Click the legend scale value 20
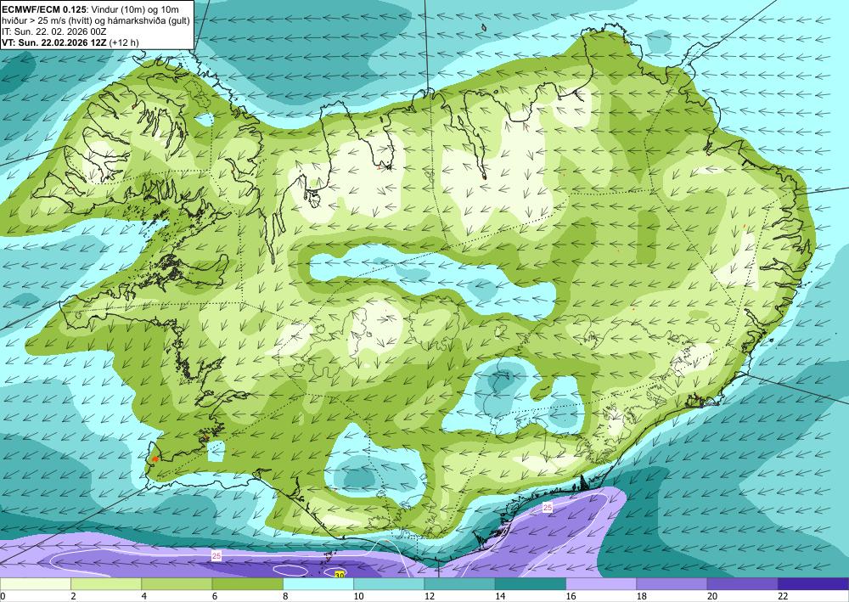 (712, 596)
